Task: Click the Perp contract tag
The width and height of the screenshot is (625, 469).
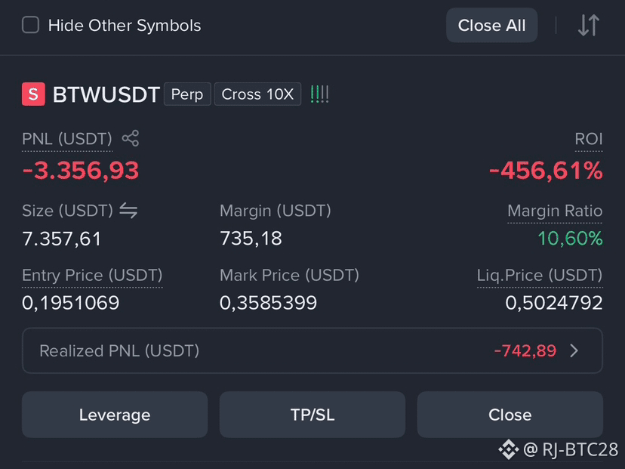Action: [x=187, y=94]
